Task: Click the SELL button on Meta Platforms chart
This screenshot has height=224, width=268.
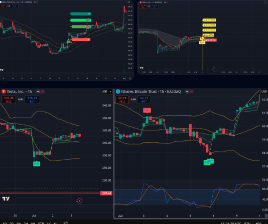Action: 3,6
